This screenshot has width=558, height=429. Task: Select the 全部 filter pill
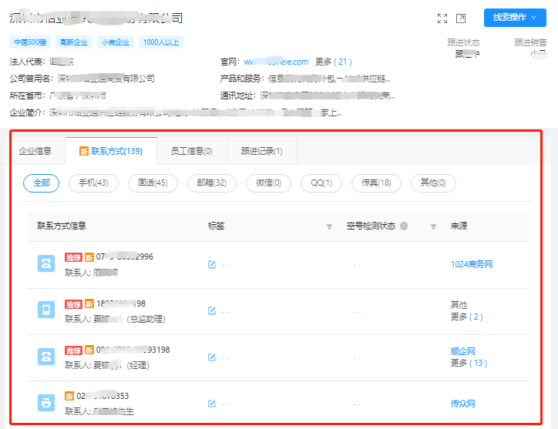42,183
